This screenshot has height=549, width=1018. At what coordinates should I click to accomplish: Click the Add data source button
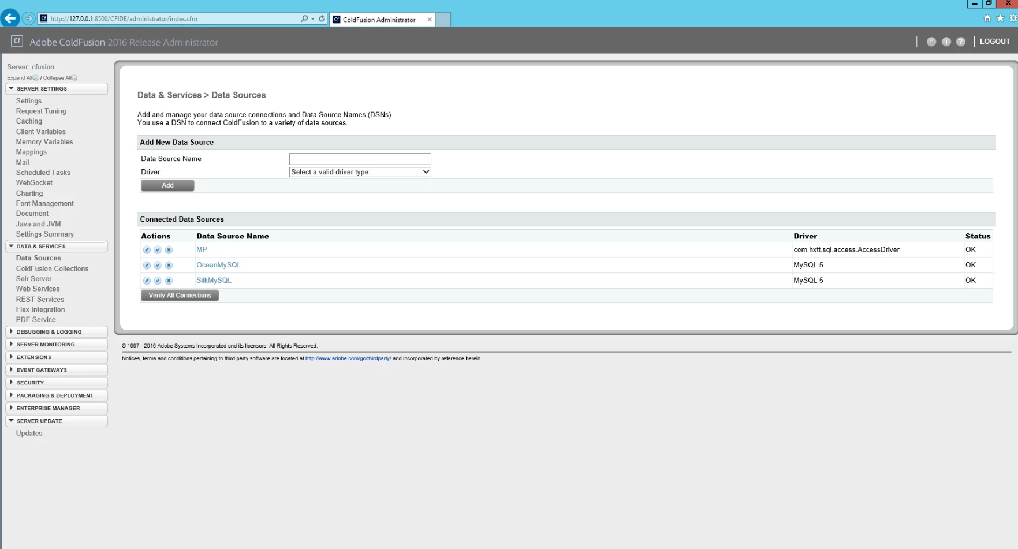(167, 185)
